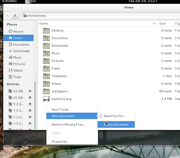The image size is (180, 158).
Task: Click the 88 items size cell
Action: click(165, 91)
